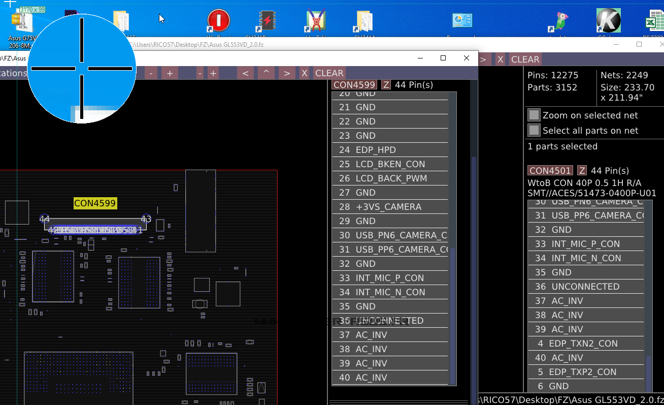Enable Select all parts on net checkbox
Viewport: 664px width, 405px height.
(534, 131)
